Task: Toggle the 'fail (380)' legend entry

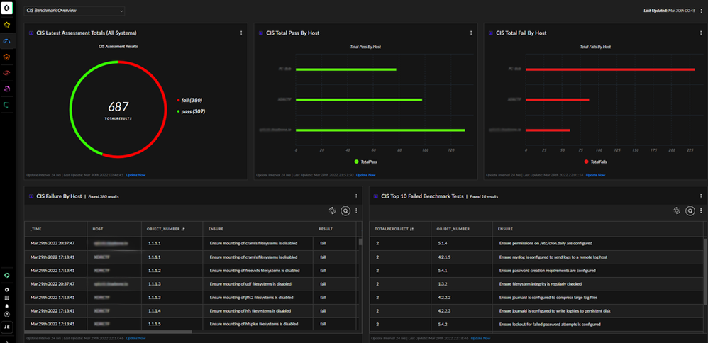Action: pos(191,100)
